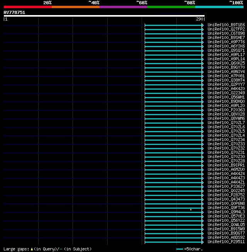Select the UniRef100_Q70ZL6 label
Image resolution: width=247 pixels, height=252 pixels.
[226, 127]
